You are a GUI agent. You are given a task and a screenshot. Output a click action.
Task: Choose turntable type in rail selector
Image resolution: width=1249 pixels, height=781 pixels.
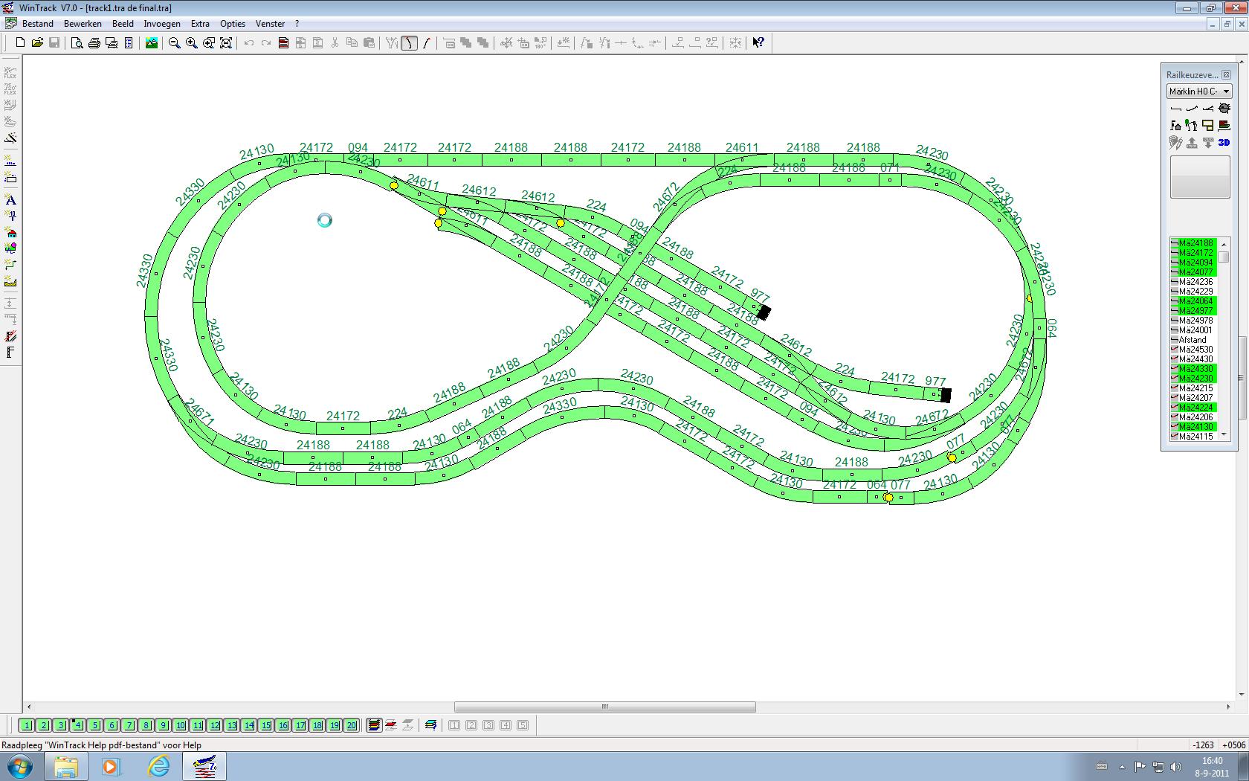tap(1224, 109)
